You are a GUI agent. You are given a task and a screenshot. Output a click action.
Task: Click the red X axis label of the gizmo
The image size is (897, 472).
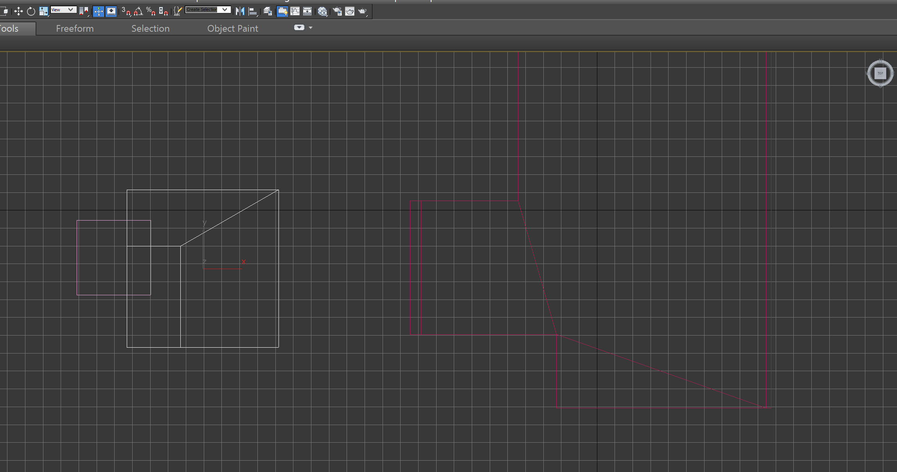243,262
